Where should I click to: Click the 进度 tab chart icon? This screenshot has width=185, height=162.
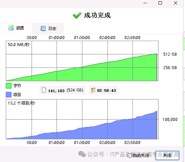[x=11, y=28]
